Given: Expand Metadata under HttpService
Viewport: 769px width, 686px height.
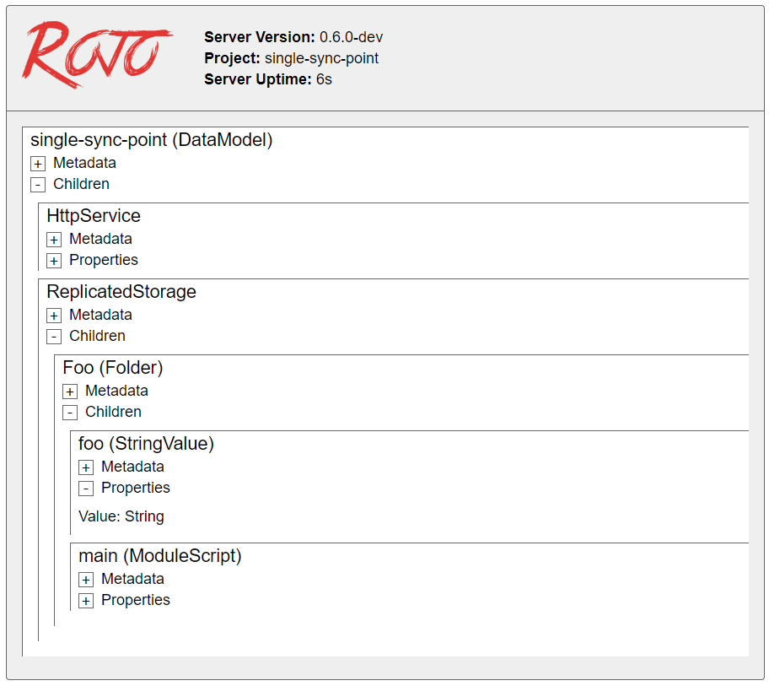Looking at the screenshot, I should point(54,240).
